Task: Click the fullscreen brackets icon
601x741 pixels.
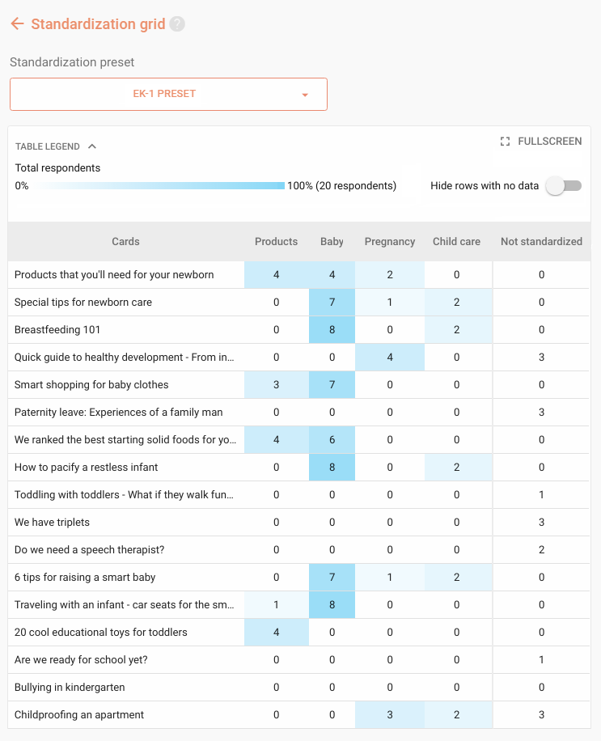Action: click(x=505, y=142)
